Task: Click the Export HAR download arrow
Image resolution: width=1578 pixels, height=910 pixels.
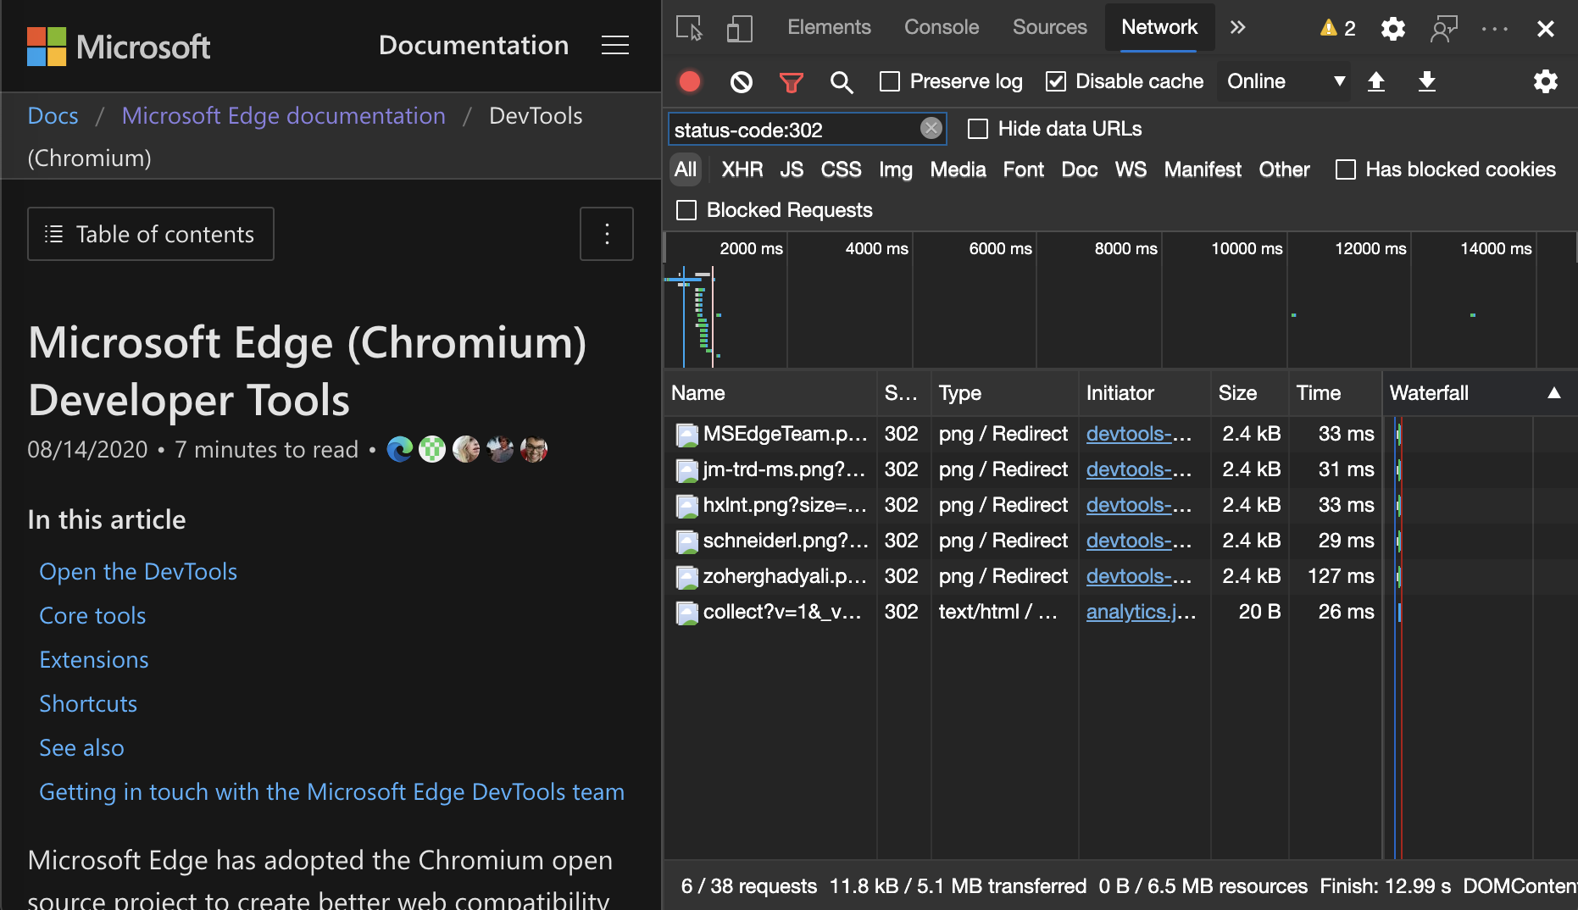Action: pyautogui.click(x=1427, y=81)
